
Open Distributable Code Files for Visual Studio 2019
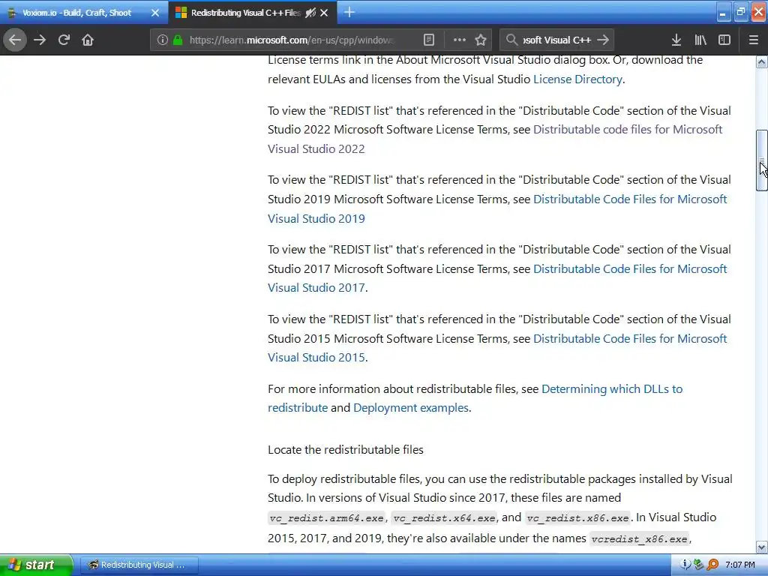[x=630, y=199]
